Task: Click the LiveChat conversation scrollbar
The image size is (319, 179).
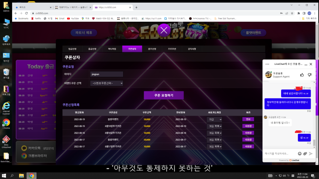Action: coord(314,142)
